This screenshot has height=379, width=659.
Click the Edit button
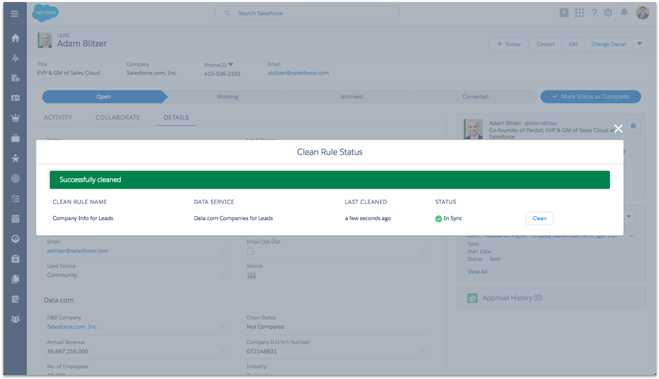(573, 43)
